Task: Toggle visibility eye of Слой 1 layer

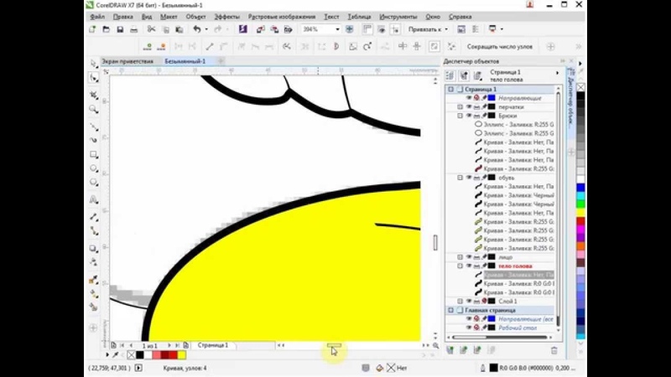Action: [469, 302]
